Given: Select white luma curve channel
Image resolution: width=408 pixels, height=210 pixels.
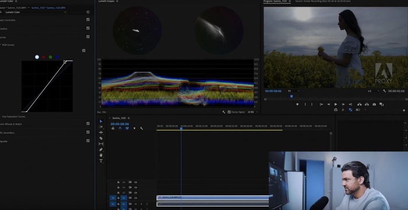Looking at the screenshot, I should coord(37,57).
